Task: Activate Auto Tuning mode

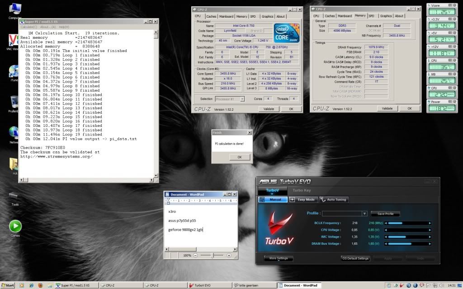Action: [334, 200]
